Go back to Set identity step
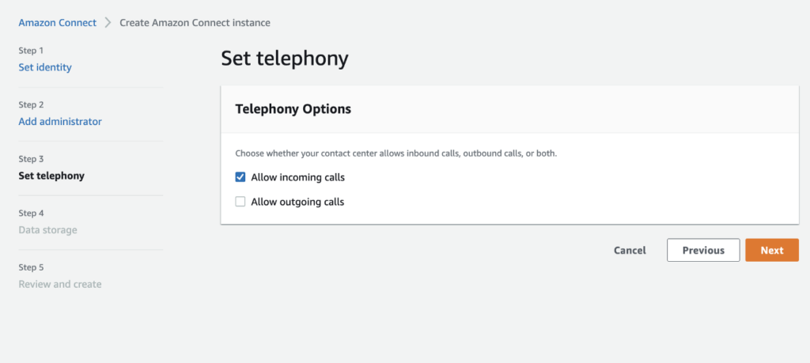 [45, 67]
